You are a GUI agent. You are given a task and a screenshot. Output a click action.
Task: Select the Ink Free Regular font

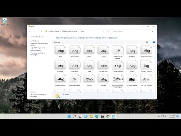(x=146, y=80)
